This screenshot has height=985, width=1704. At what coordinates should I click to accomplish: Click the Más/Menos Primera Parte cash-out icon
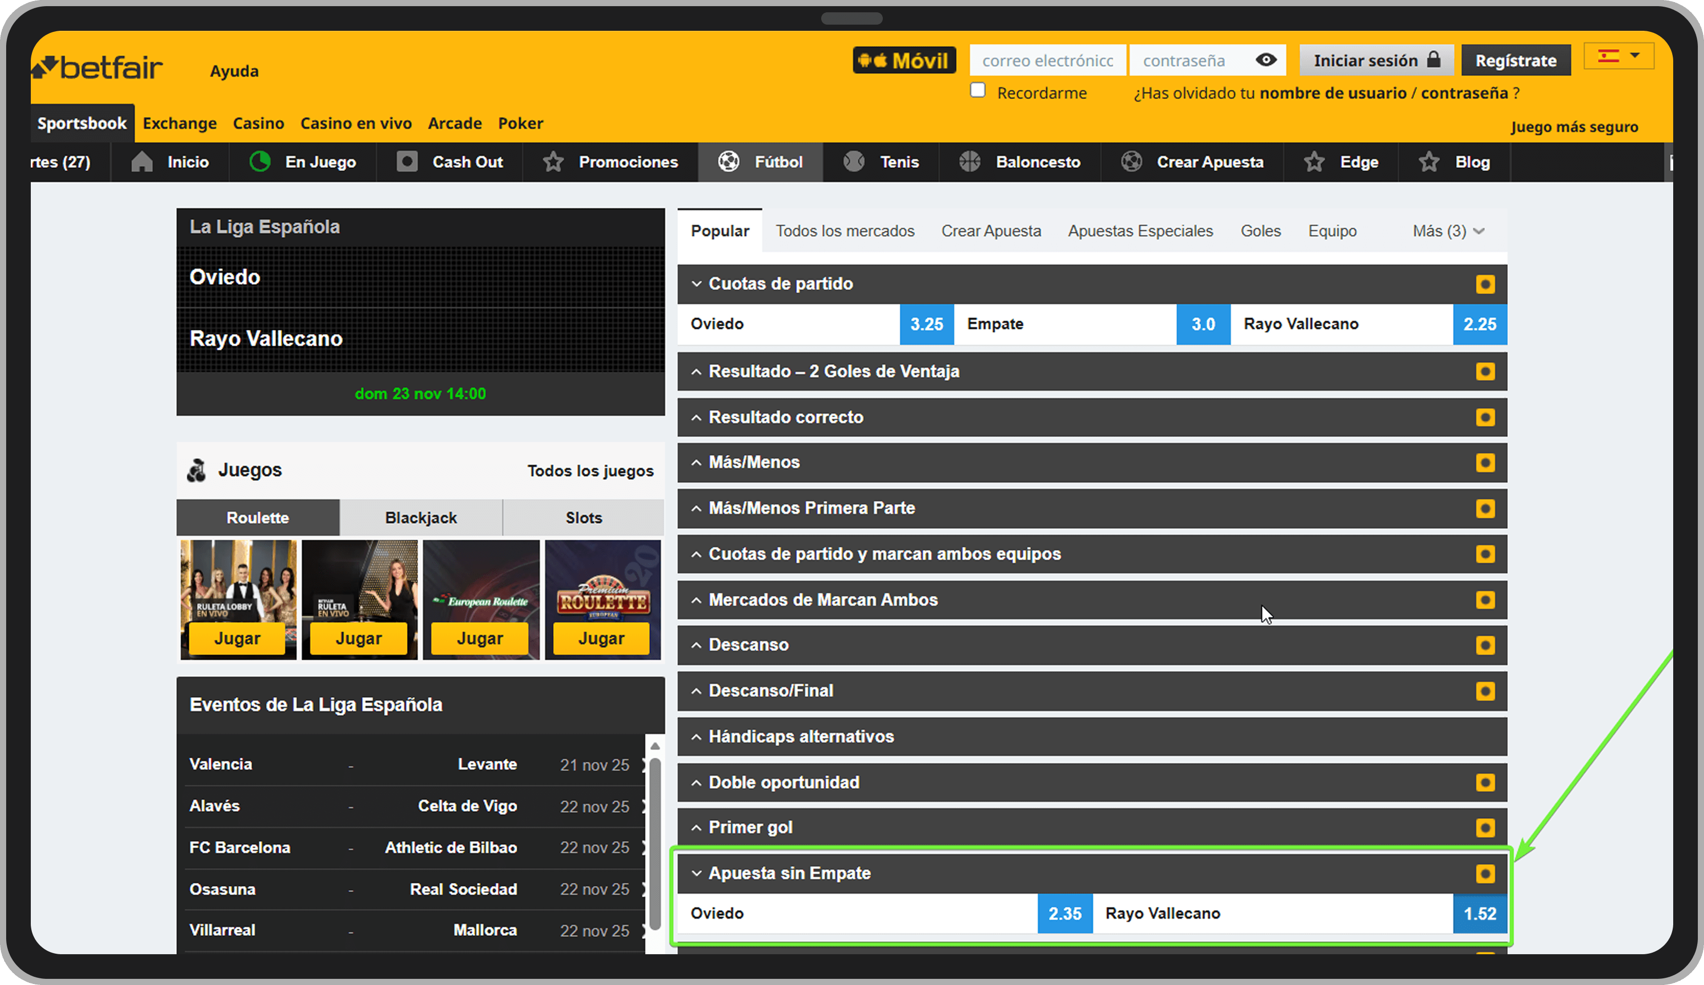(x=1485, y=508)
